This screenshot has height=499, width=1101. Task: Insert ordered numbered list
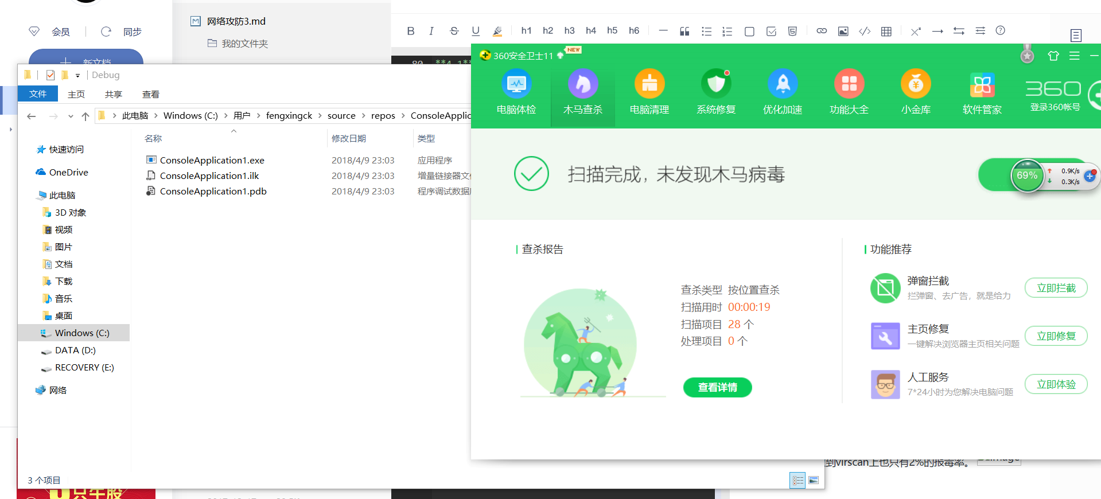pyautogui.click(x=727, y=31)
